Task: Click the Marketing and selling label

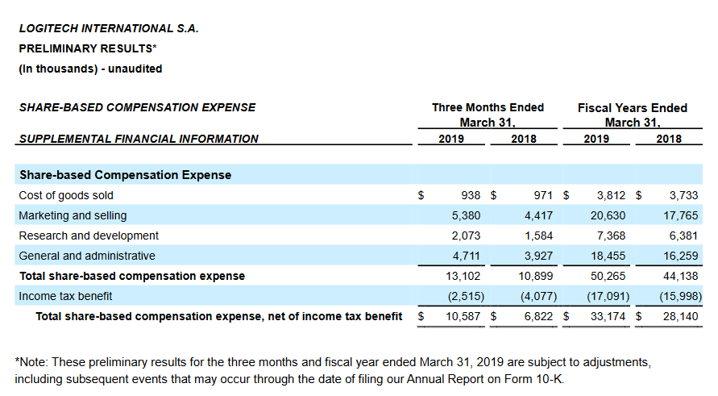Action: [x=73, y=215]
